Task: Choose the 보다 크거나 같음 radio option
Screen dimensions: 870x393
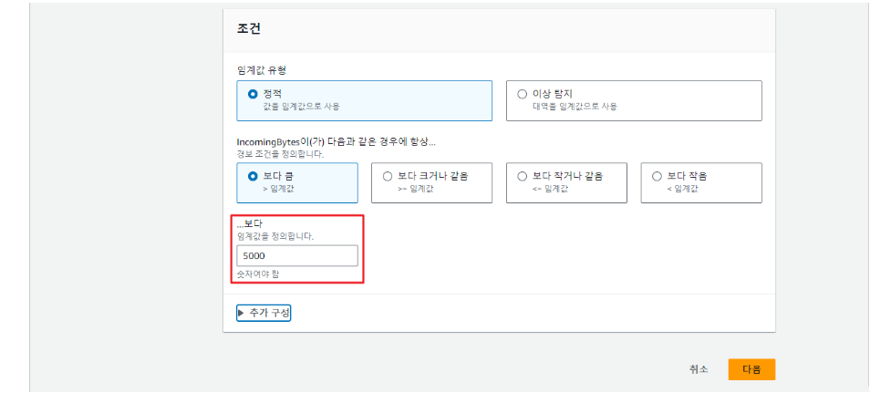Action: (x=388, y=176)
